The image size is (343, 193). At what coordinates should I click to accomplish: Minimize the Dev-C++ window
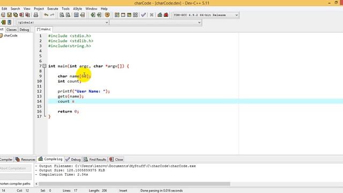click(x=329, y=3)
